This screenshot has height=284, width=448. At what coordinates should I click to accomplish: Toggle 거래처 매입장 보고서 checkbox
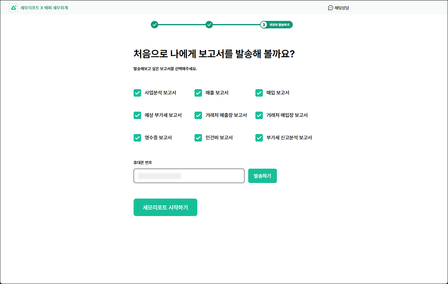(x=259, y=115)
